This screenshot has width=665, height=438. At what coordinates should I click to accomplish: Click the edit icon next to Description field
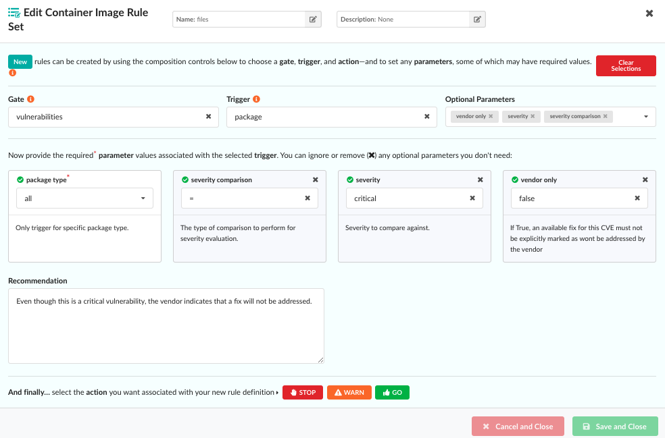[477, 20]
